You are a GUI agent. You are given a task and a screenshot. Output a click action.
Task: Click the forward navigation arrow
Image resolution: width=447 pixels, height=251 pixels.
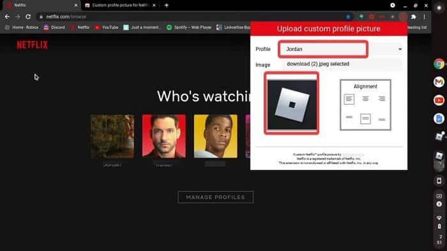pyautogui.click(x=18, y=17)
